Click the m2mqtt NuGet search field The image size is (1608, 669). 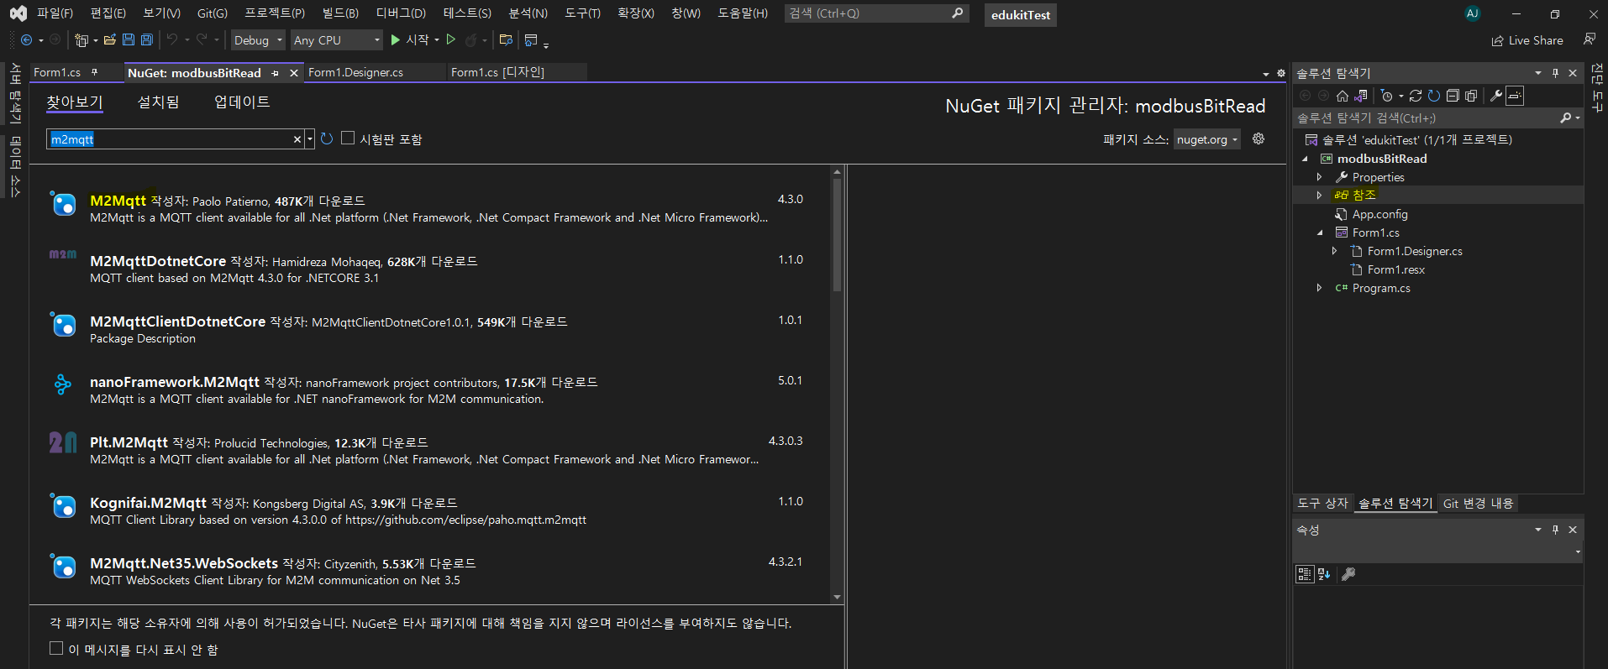pos(170,139)
